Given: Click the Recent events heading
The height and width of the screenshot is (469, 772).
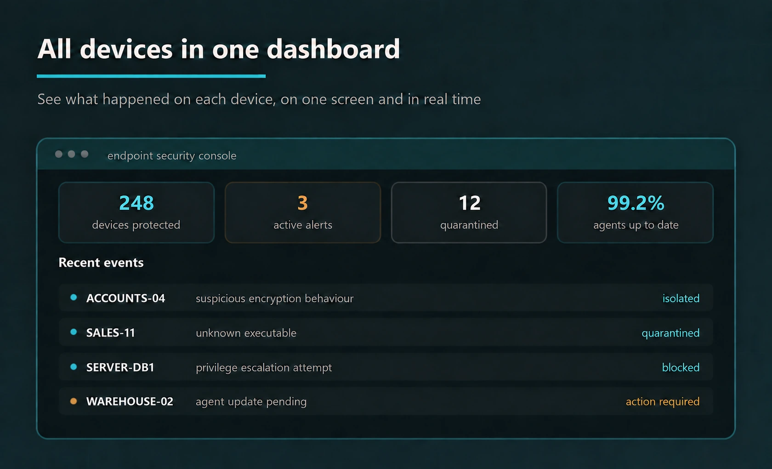Looking at the screenshot, I should (101, 263).
